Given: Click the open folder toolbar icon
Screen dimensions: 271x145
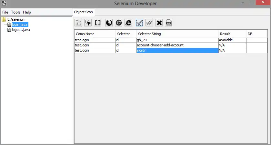Looking at the screenshot, I should (x=78, y=23).
